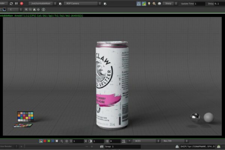The image size is (225, 150).
Task: Show only the blue channel
Action: [x=53, y=141]
